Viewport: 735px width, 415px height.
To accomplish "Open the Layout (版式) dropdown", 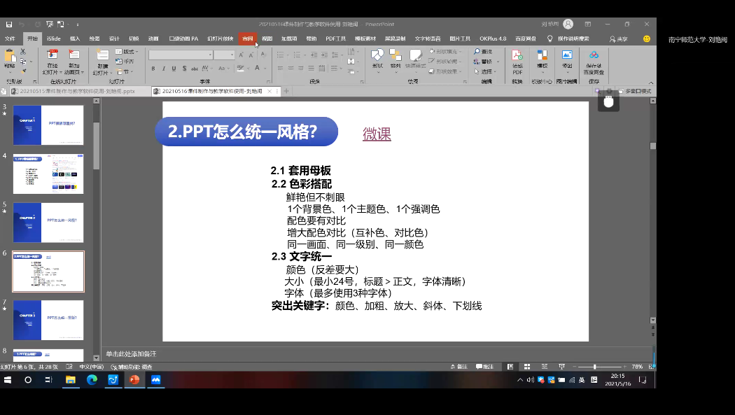I will tap(127, 52).
